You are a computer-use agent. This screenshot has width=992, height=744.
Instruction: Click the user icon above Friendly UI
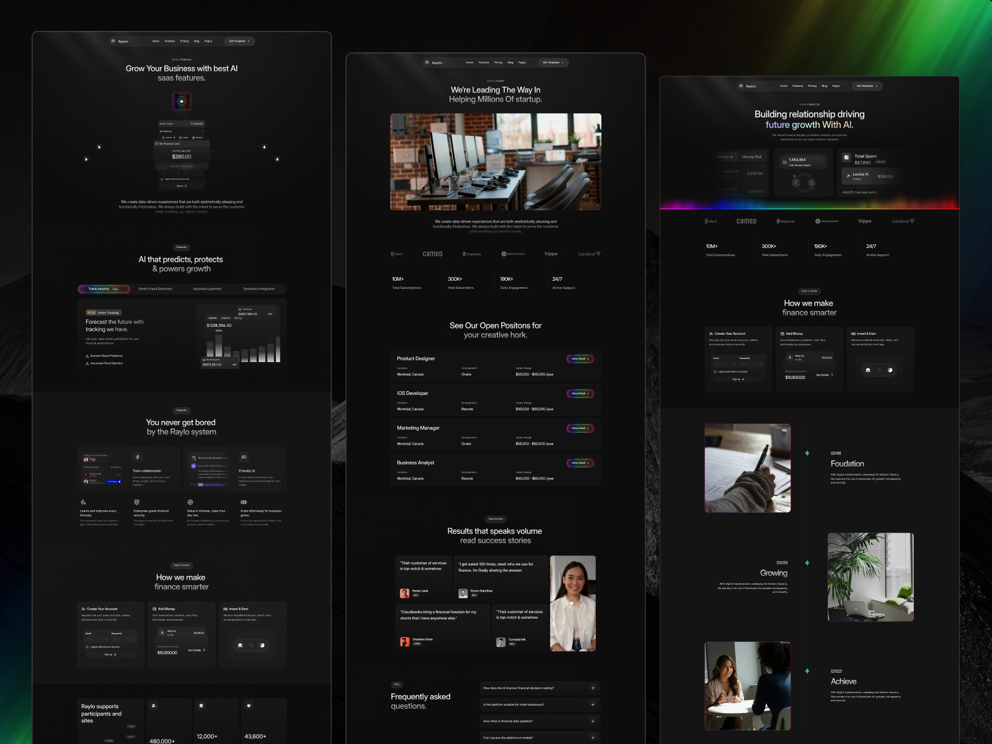(244, 457)
